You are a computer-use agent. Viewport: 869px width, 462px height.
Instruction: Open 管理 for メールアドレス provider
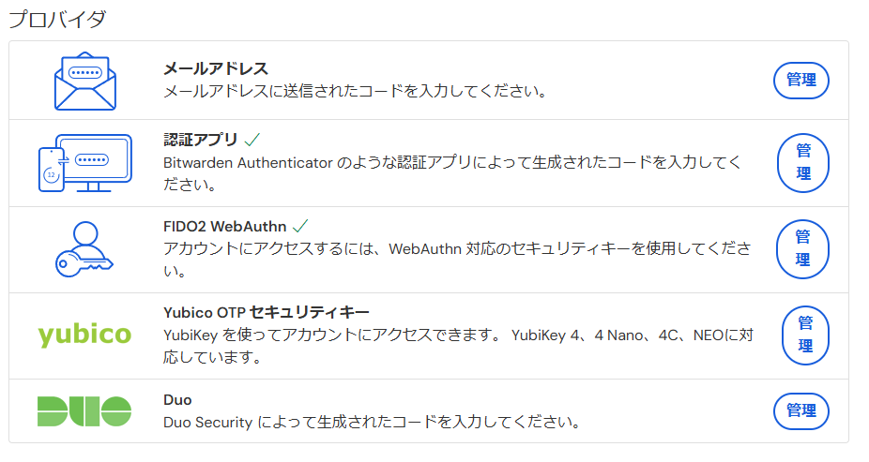[800, 81]
